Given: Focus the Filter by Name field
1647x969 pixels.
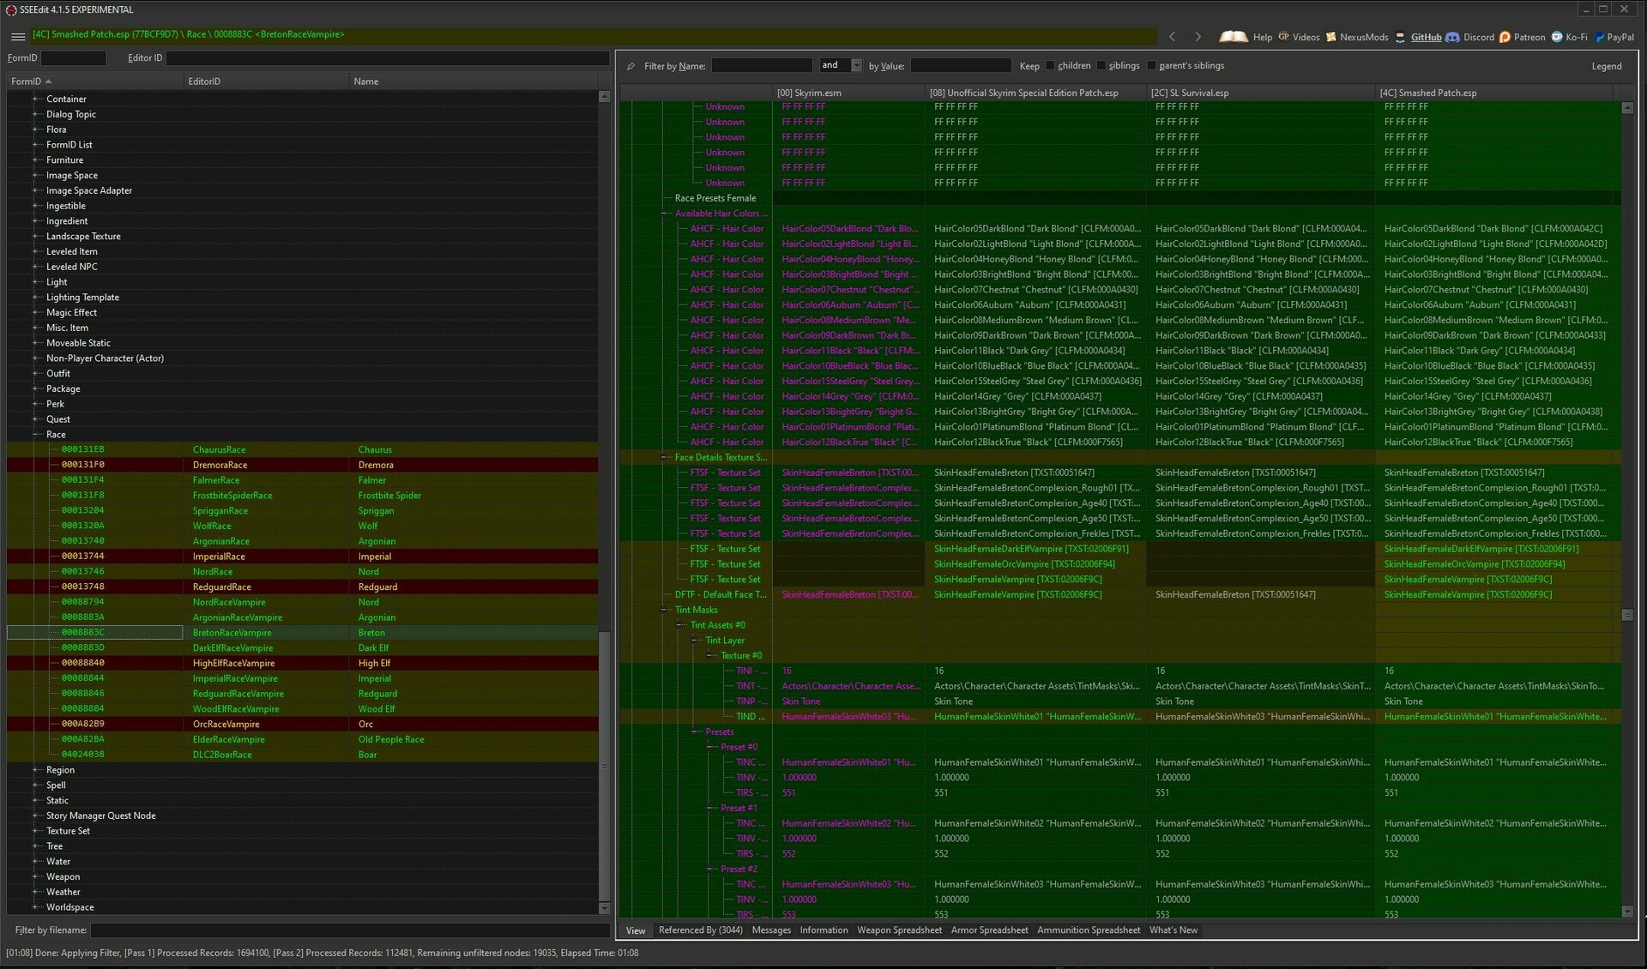Looking at the screenshot, I should click(762, 66).
